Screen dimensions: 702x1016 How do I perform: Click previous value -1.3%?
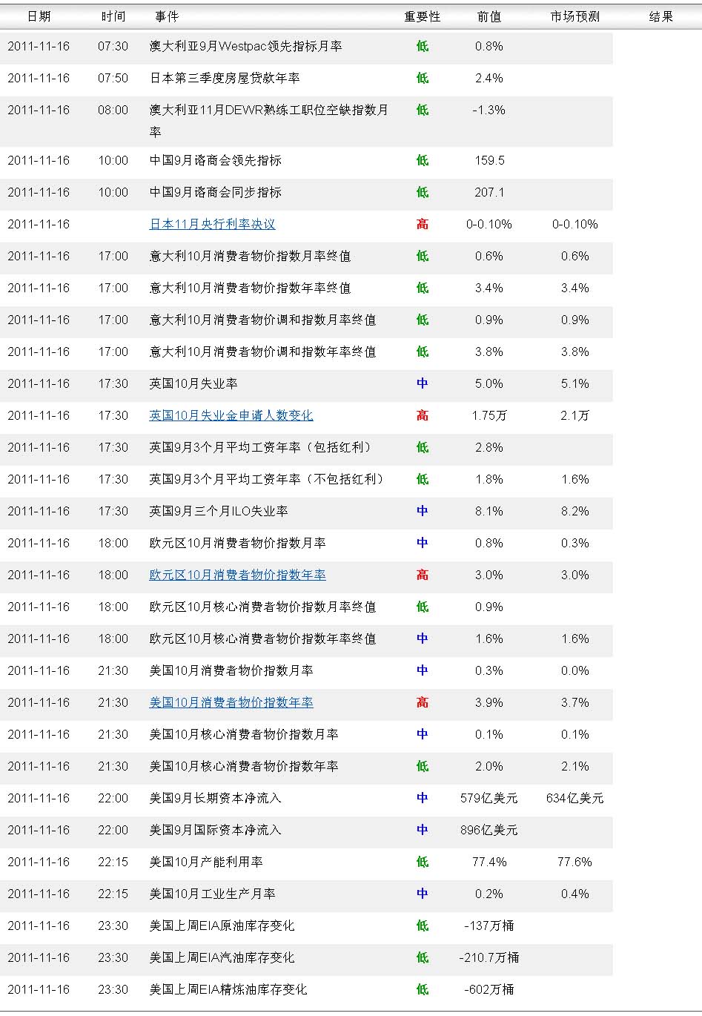[489, 110]
